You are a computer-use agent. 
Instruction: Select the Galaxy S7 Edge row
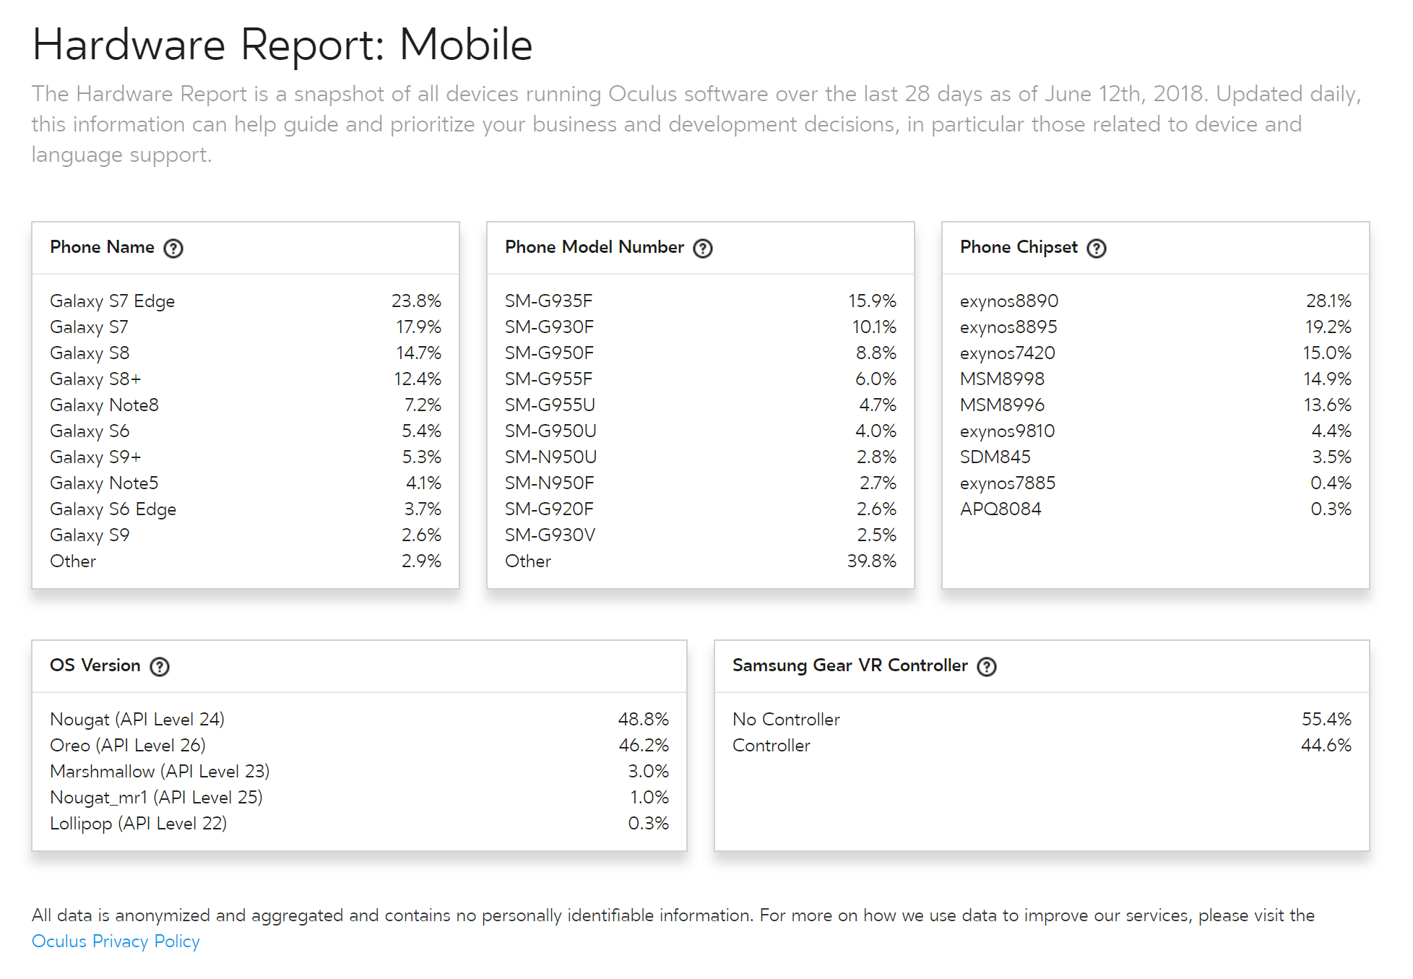113,301
